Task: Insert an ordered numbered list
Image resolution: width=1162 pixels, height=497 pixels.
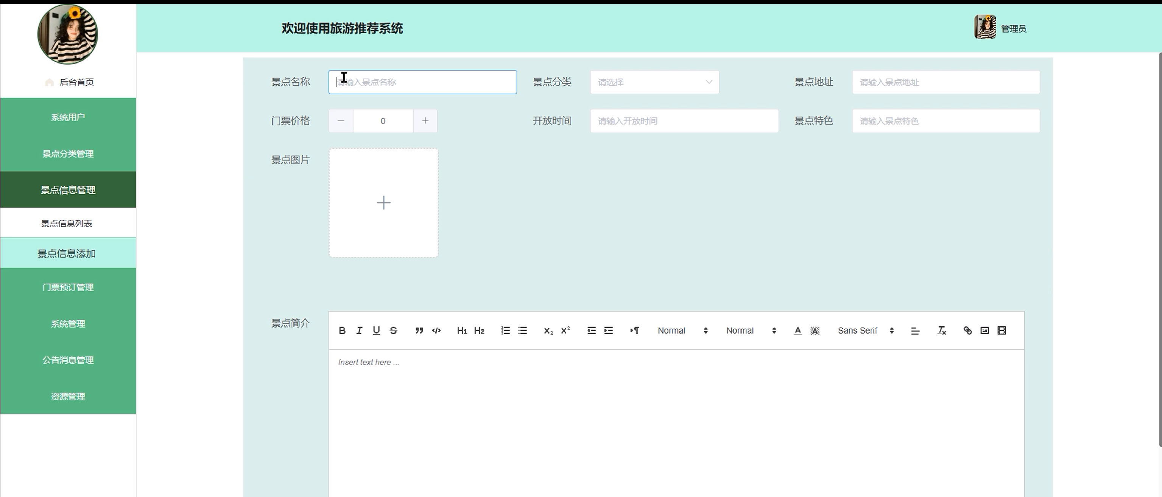Action: (505, 330)
